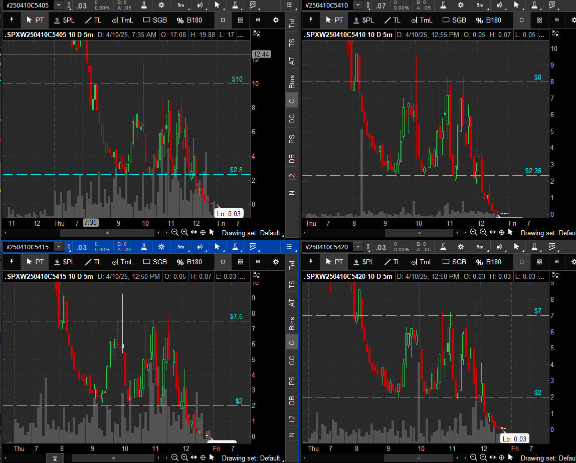The width and height of the screenshot is (576, 463).
Task: Click the crosshair pan icon under the C5420 chart
Action: coord(502,457)
